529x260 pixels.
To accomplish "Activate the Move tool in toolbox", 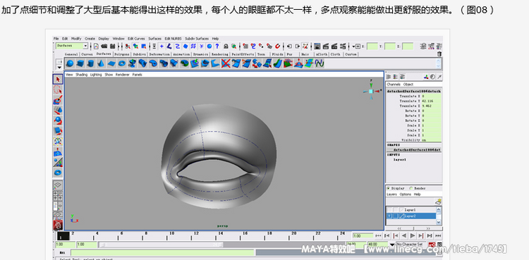I will point(58,111).
